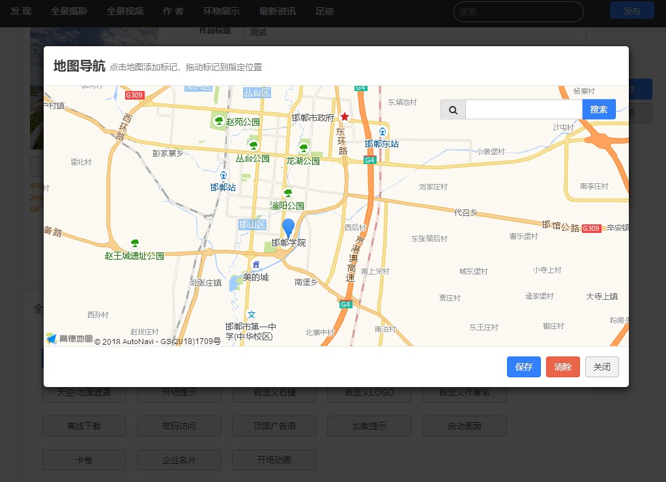The height and width of the screenshot is (482, 666).
Task: Click the 邯郸东站 railway station icon
Action: click(x=382, y=132)
